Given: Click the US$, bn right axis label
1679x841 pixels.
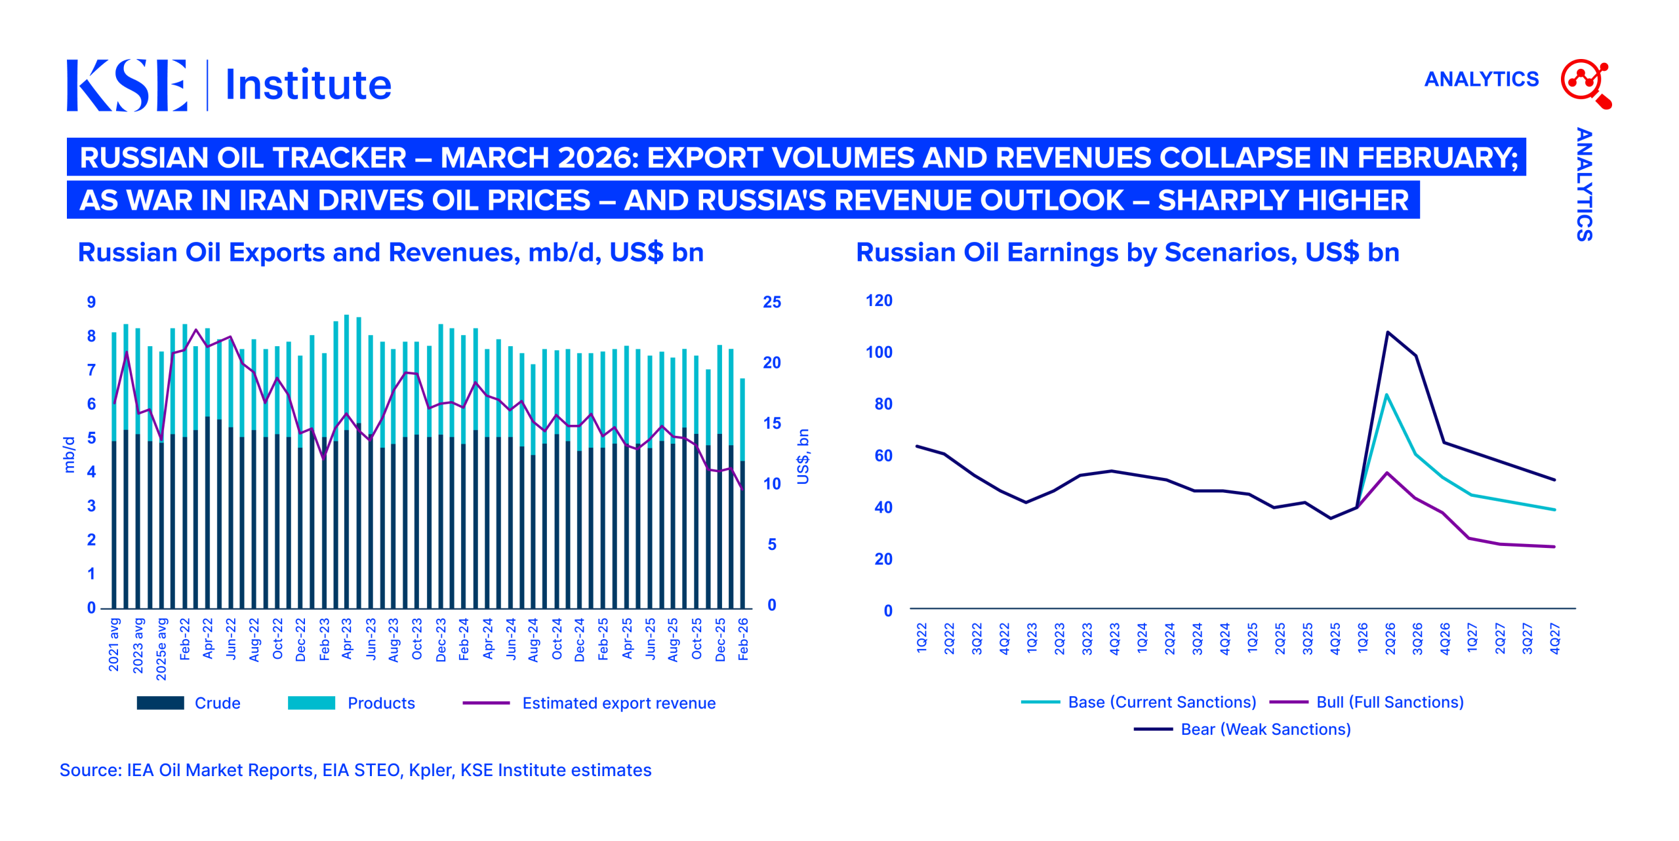Looking at the screenshot, I should (x=802, y=456).
